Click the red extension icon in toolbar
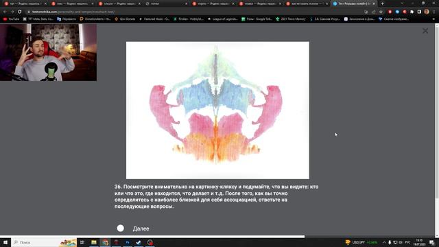The width and height of the screenshot is (439, 247). [390, 12]
